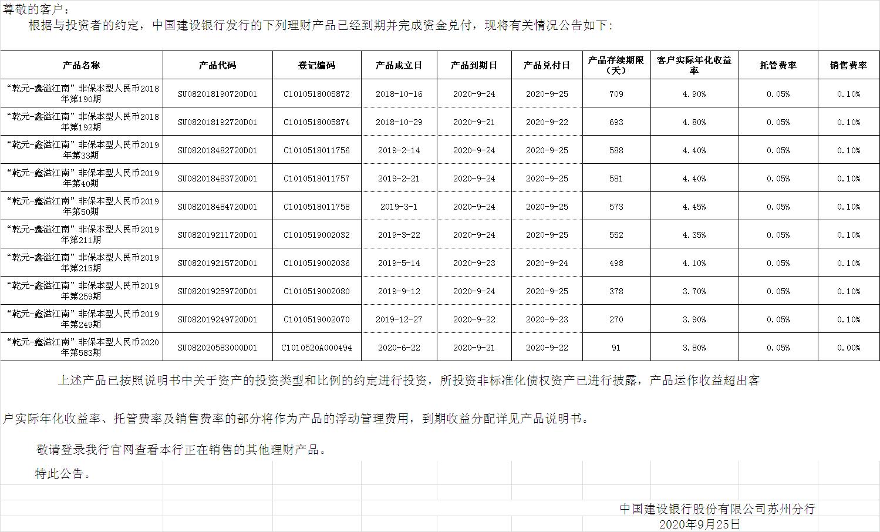This screenshot has width=880, height=532.
Task: Select the 产品代码 header cell
Action: 217,65
